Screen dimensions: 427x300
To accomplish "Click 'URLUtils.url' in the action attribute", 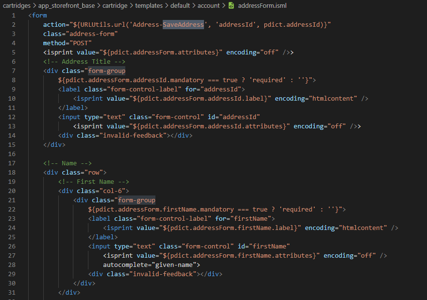I will tap(103, 24).
